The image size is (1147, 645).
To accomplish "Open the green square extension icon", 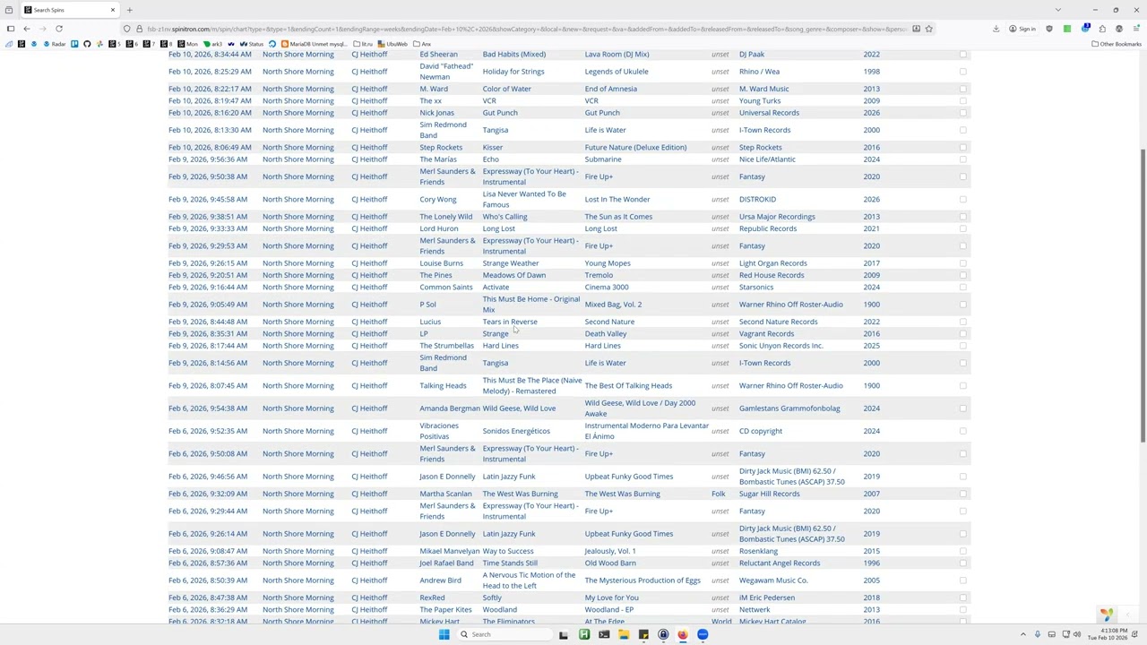I will tap(1067, 29).
